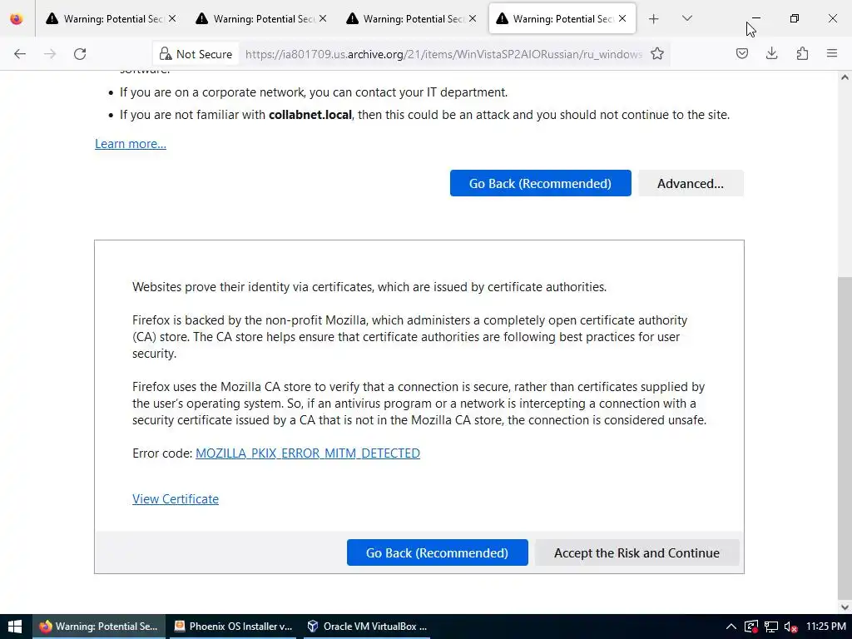Close the active fourth Warning tab
The height and width of the screenshot is (639, 852).
[x=622, y=18]
